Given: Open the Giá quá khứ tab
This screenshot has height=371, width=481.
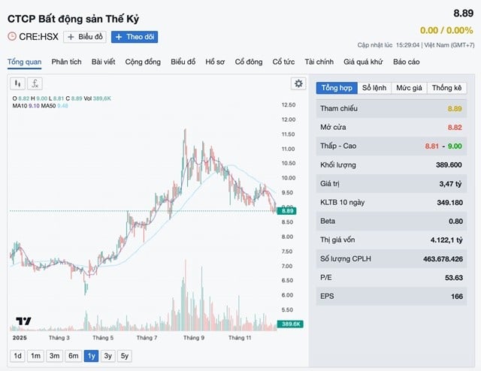Looking at the screenshot, I should click(x=364, y=61).
